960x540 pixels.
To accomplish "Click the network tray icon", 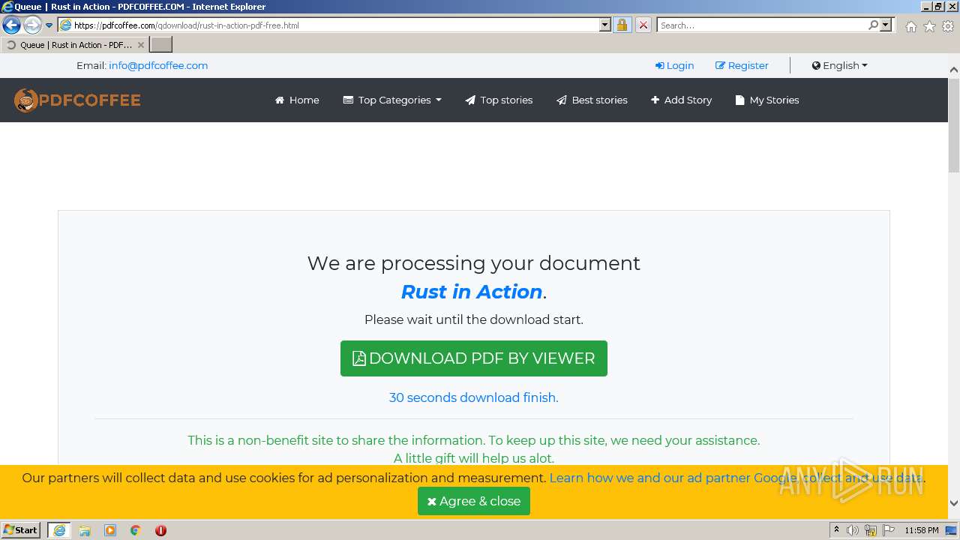I will (871, 530).
